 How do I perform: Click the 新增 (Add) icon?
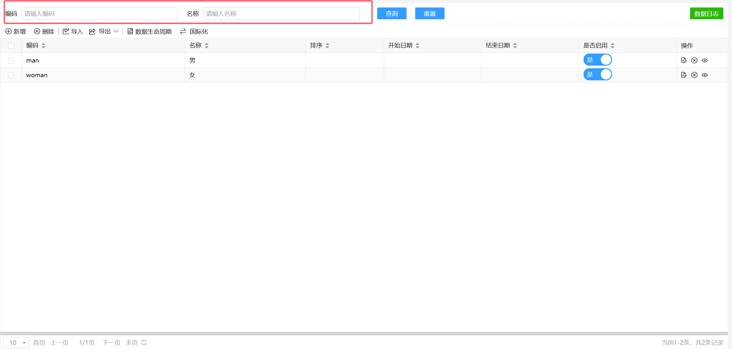point(9,31)
